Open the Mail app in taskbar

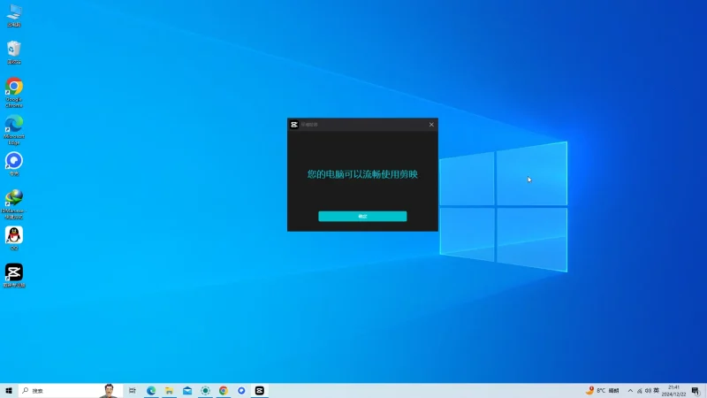(x=187, y=390)
